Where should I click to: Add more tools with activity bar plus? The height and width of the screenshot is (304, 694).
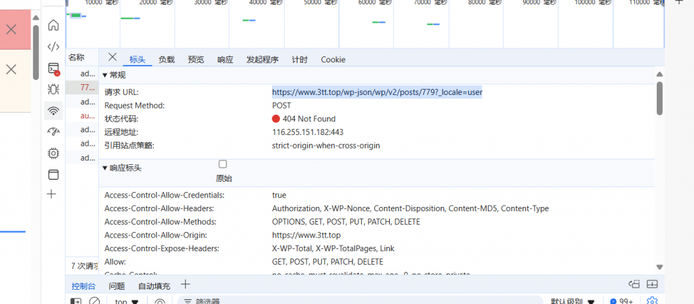(x=52, y=194)
